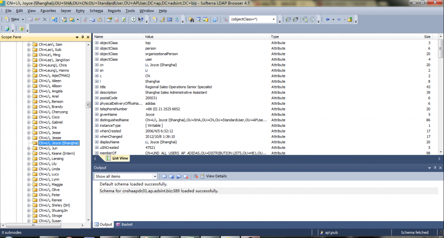Open the New button dropdown arrow
Screen dimensions: 444x238
tap(23, 19)
